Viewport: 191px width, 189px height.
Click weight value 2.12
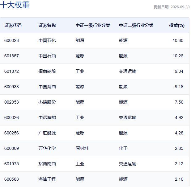coord(179,164)
